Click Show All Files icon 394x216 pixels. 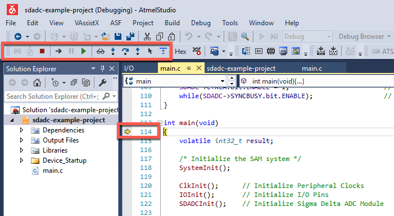86,82
